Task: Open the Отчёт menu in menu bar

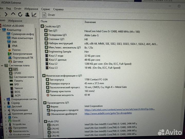Action: tap(17, 9)
